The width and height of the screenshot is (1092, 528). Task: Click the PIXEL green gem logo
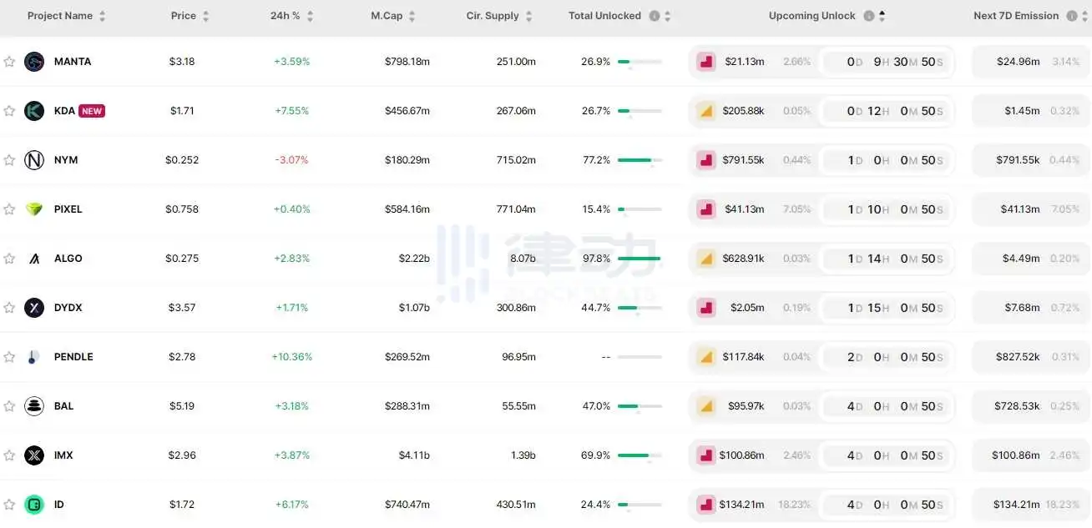point(34,209)
